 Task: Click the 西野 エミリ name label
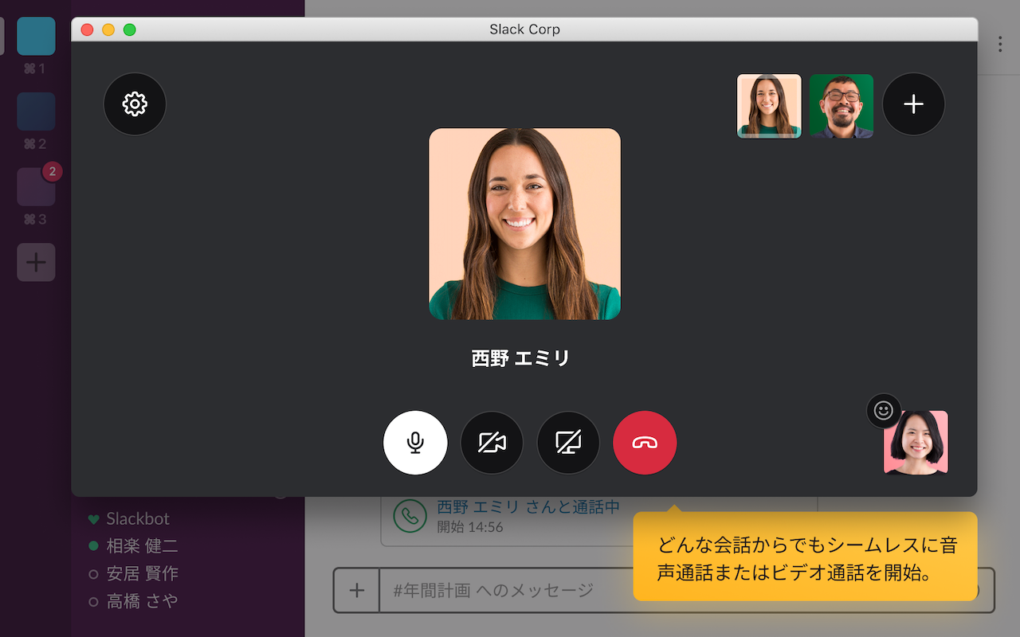tap(521, 358)
